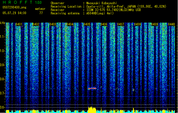Click the 0.7 frequency axis label
This screenshot has width=178, height=113.
(2, 93)
